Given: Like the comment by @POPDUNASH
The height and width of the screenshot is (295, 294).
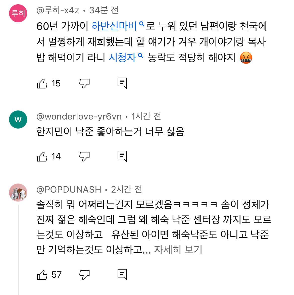Looking at the screenshot, I should pos(42,275).
